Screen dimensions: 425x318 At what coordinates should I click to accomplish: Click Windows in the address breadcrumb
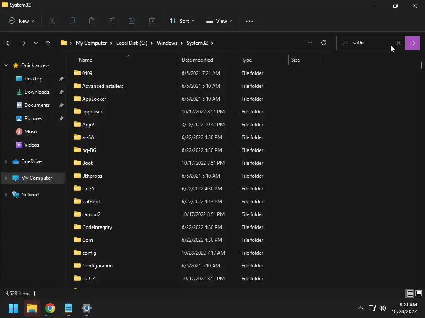[167, 43]
